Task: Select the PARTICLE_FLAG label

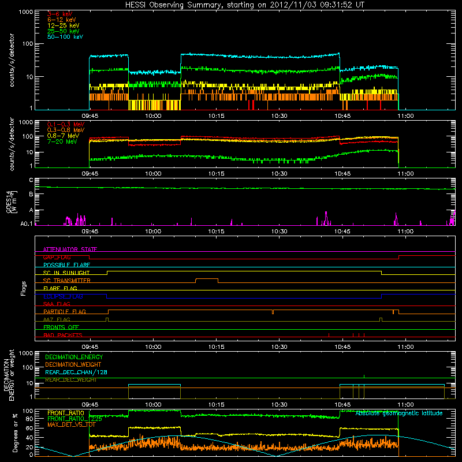Action: coord(65,312)
